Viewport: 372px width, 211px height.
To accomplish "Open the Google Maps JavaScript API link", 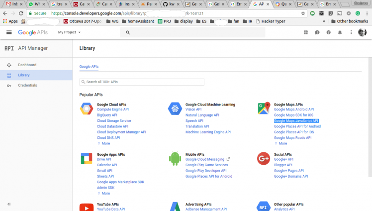I will (x=296, y=121).
